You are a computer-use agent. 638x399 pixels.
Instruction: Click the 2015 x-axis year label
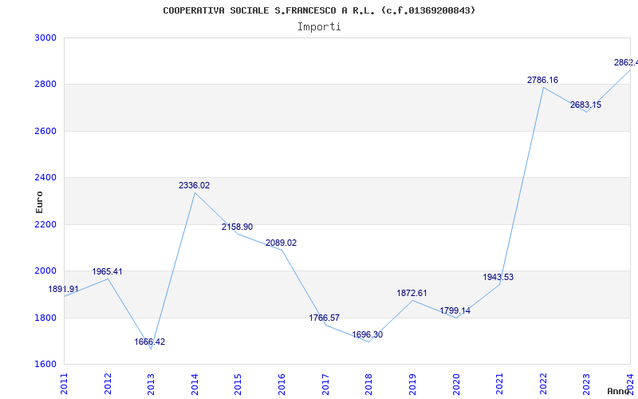(238, 384)
